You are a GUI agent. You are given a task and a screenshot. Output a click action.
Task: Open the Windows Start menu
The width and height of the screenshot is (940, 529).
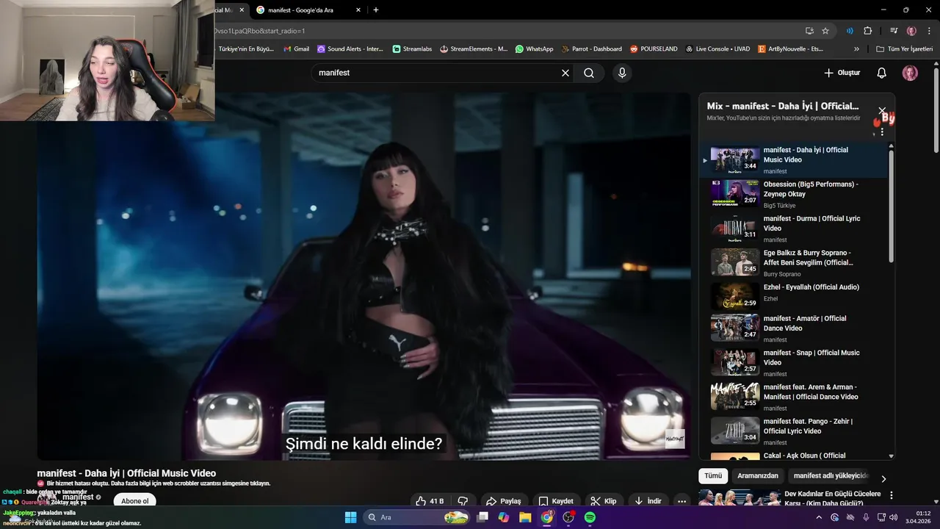tap(350, 517)
